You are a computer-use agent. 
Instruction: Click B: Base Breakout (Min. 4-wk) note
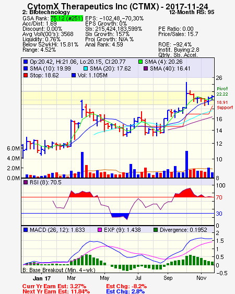coord(59,270)
